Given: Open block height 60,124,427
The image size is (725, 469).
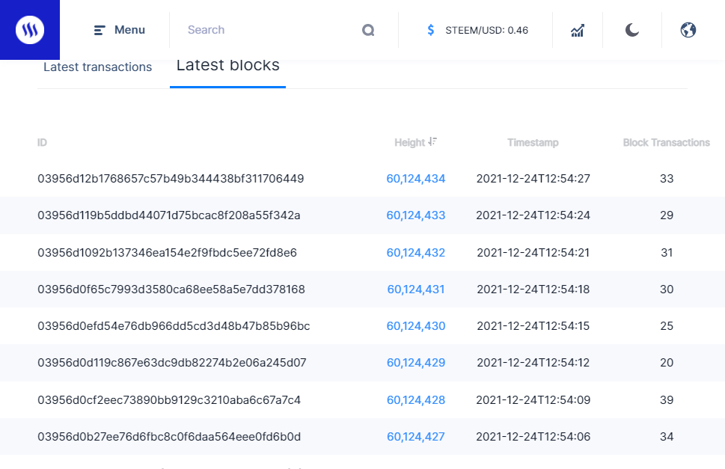Looking at the screenshot, I should tap(416, 437).
